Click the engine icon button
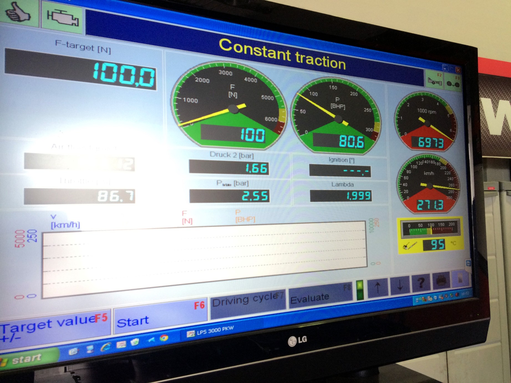This screenshot has height=383, width=511. coord(62,18)
